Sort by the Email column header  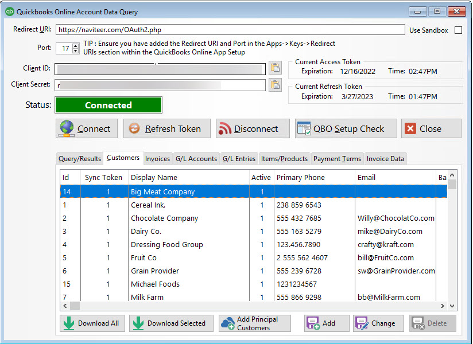click(x=396, y=177)
